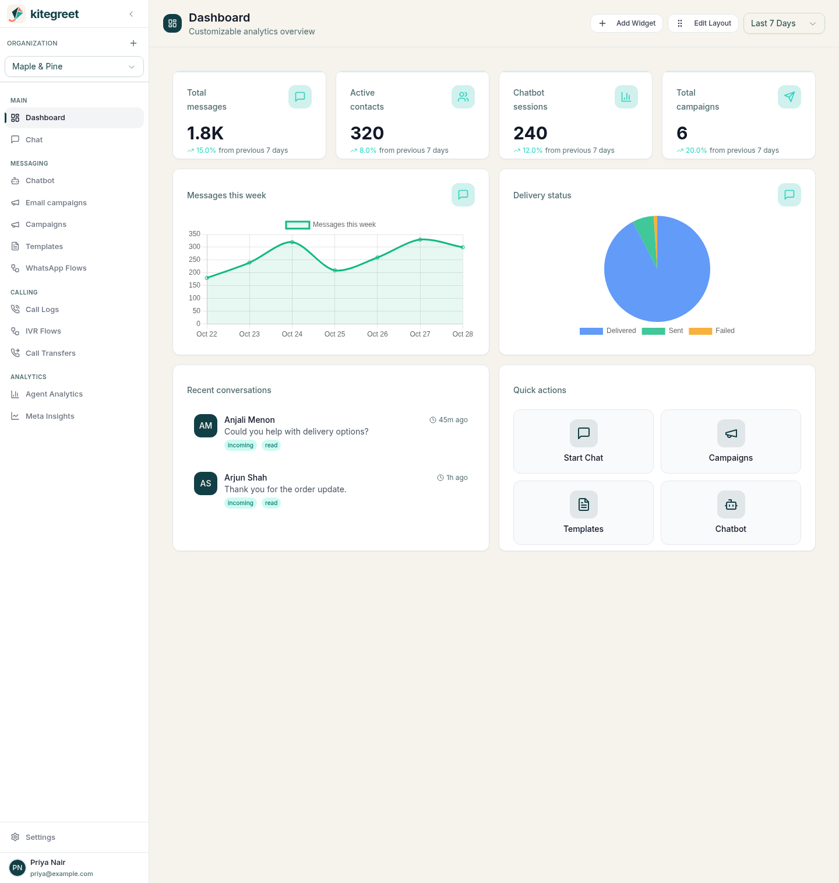Image resolution: width=839 pixels, height=883 pixels.
Task: Go to IVR Flows
Action: point(74,331)
